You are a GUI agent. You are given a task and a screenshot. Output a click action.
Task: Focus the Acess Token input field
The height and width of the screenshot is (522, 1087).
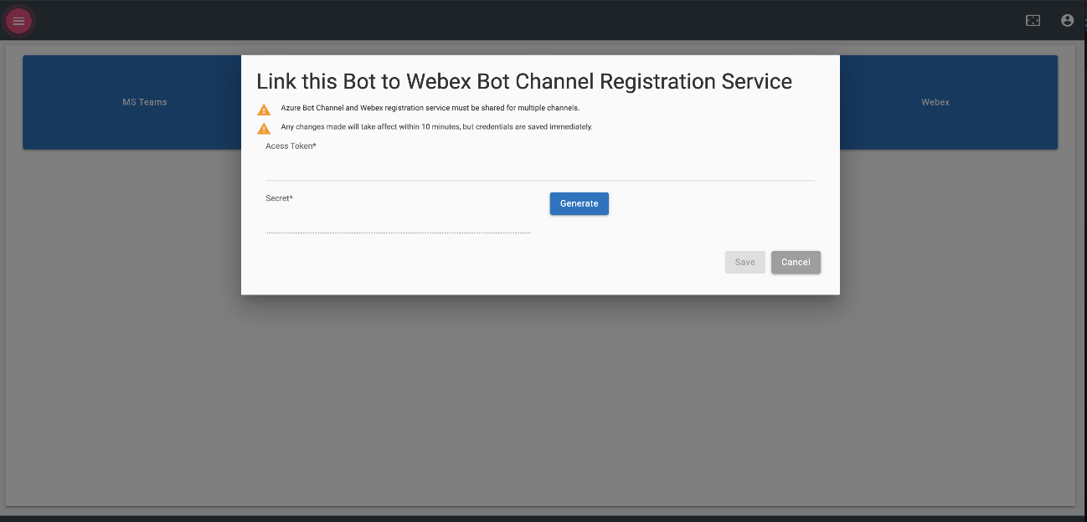pyautogui.click(x=539, y=169)
